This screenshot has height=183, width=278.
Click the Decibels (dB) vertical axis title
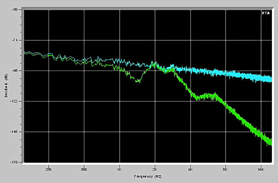point(6,85)
